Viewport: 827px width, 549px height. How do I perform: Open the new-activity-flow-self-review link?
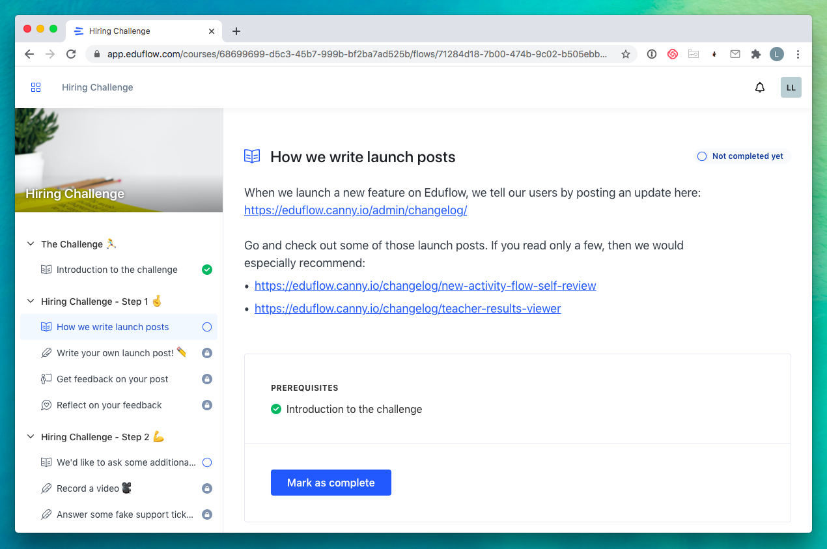(x=425, y=286)
